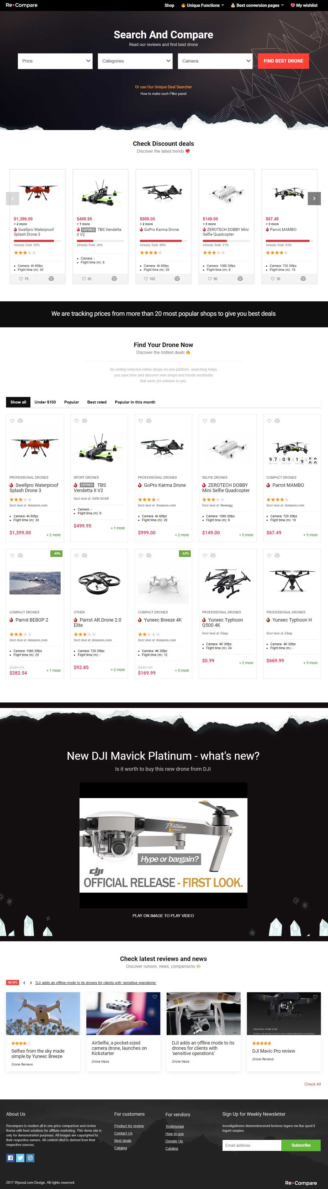Open the Facebook icon in footer

[x=10, y=1158]
